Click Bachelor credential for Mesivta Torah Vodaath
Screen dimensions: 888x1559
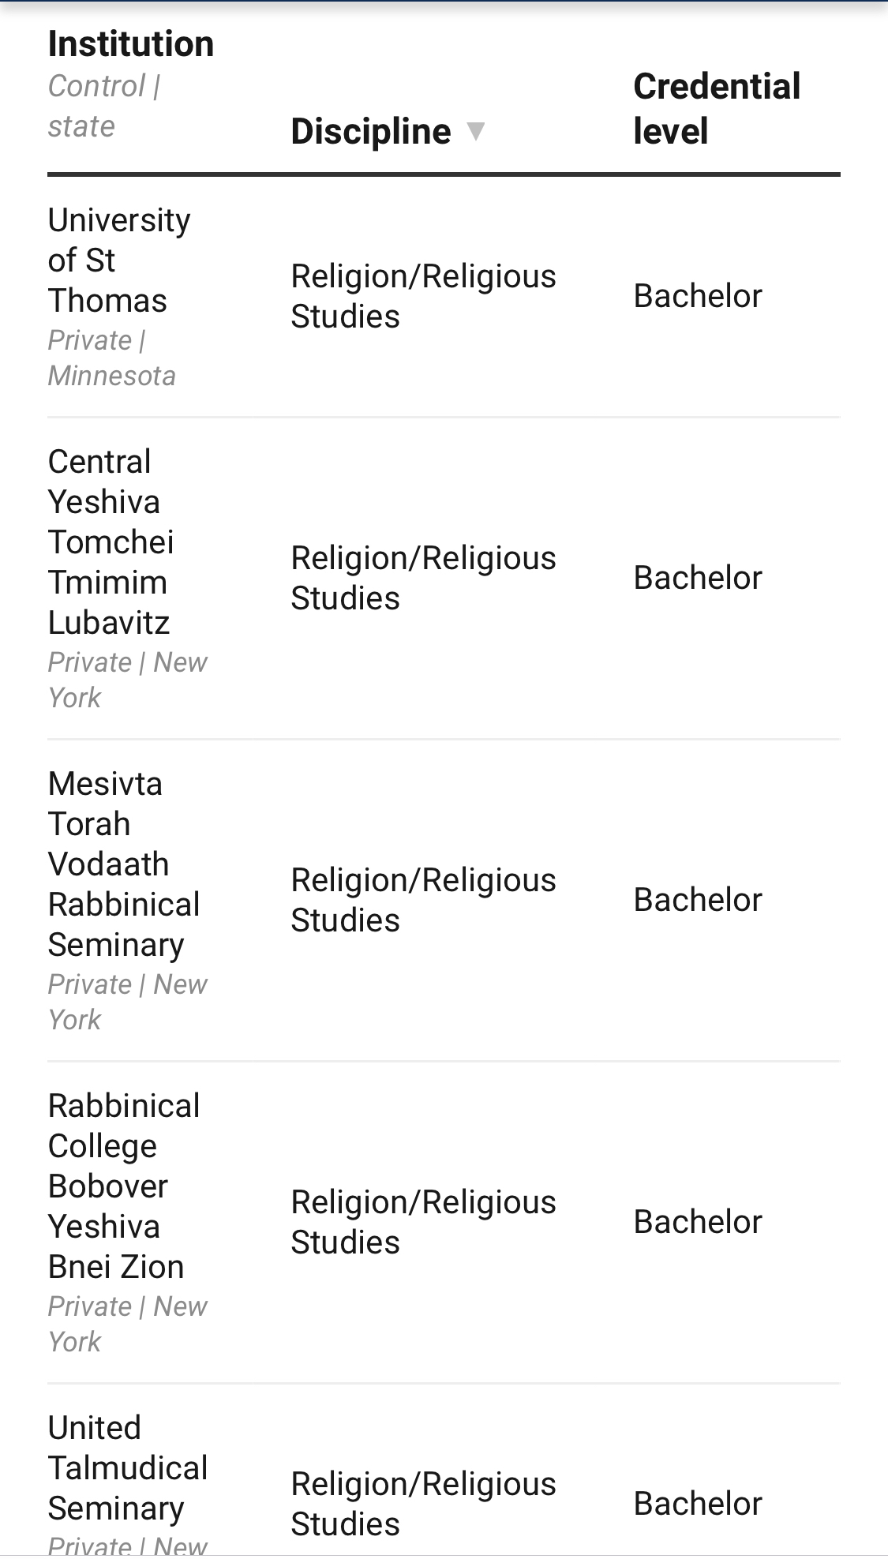tap(698, 900)
